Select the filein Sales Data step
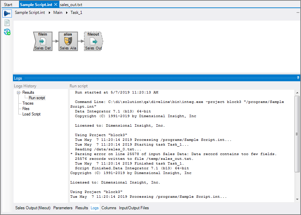Screen dimensions: 301x215 [42, 41]
